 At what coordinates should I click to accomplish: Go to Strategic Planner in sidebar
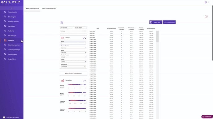pos(13,21)
